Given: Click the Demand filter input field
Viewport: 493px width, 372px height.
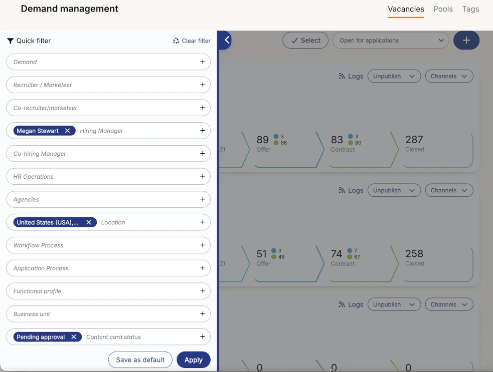Looking at the screenshot, I should coord(108,62).
